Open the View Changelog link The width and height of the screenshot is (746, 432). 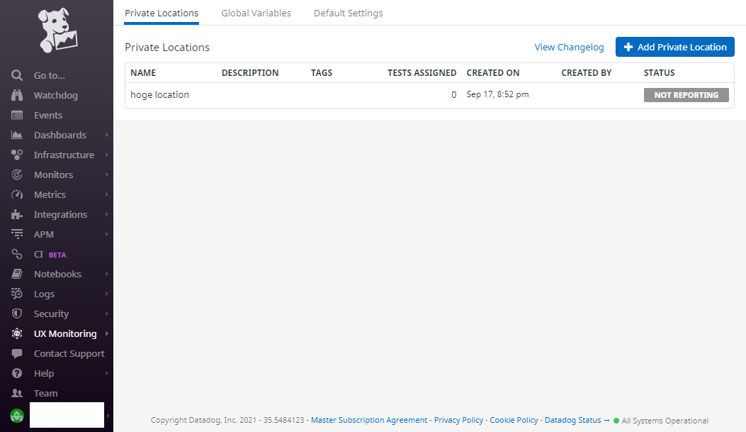click(x=569, y=47)
